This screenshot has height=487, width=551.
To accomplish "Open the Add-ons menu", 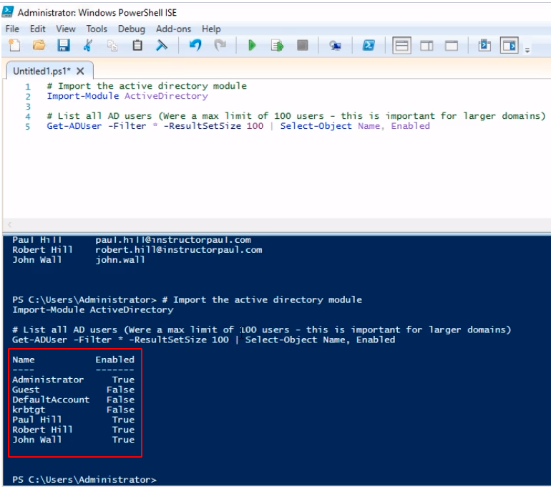I will [x=173, y=29].
